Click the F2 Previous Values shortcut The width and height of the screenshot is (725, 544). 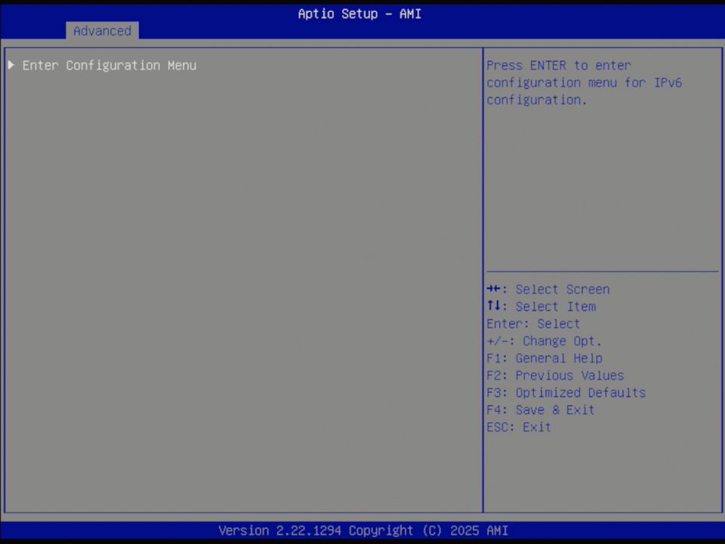(x=555, y=375)
